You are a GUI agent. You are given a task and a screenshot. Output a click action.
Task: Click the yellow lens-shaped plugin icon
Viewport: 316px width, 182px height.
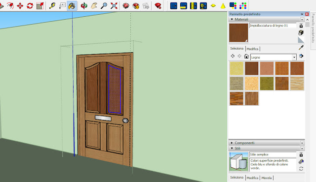point(213,6)
